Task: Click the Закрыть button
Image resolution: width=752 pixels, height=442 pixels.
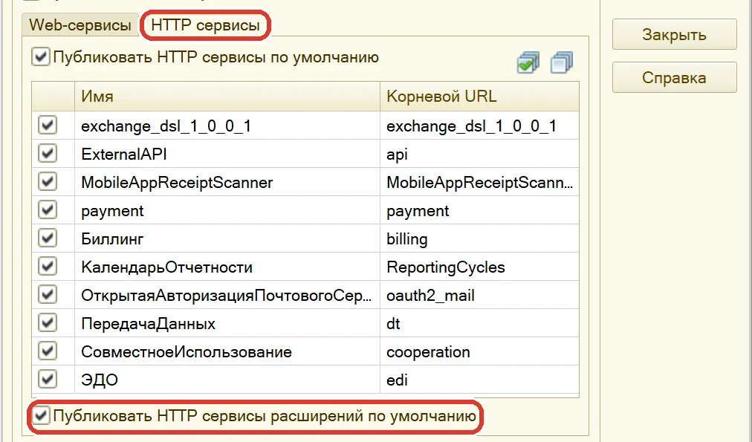Action: tap(674, 34)
